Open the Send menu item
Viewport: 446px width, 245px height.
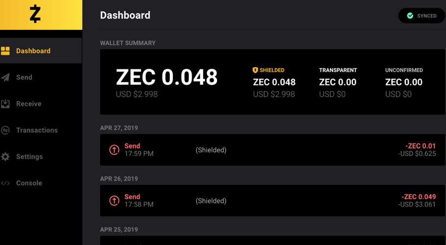(24, 77)
